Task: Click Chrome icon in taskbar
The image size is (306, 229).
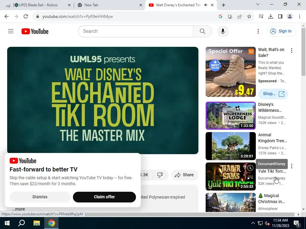Action: click(51, 223)
